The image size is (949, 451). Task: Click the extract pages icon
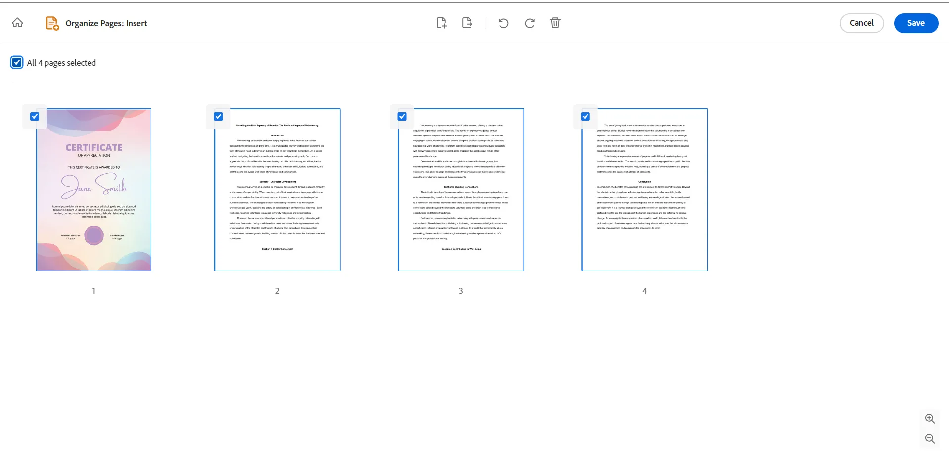[x=467, y=23]
